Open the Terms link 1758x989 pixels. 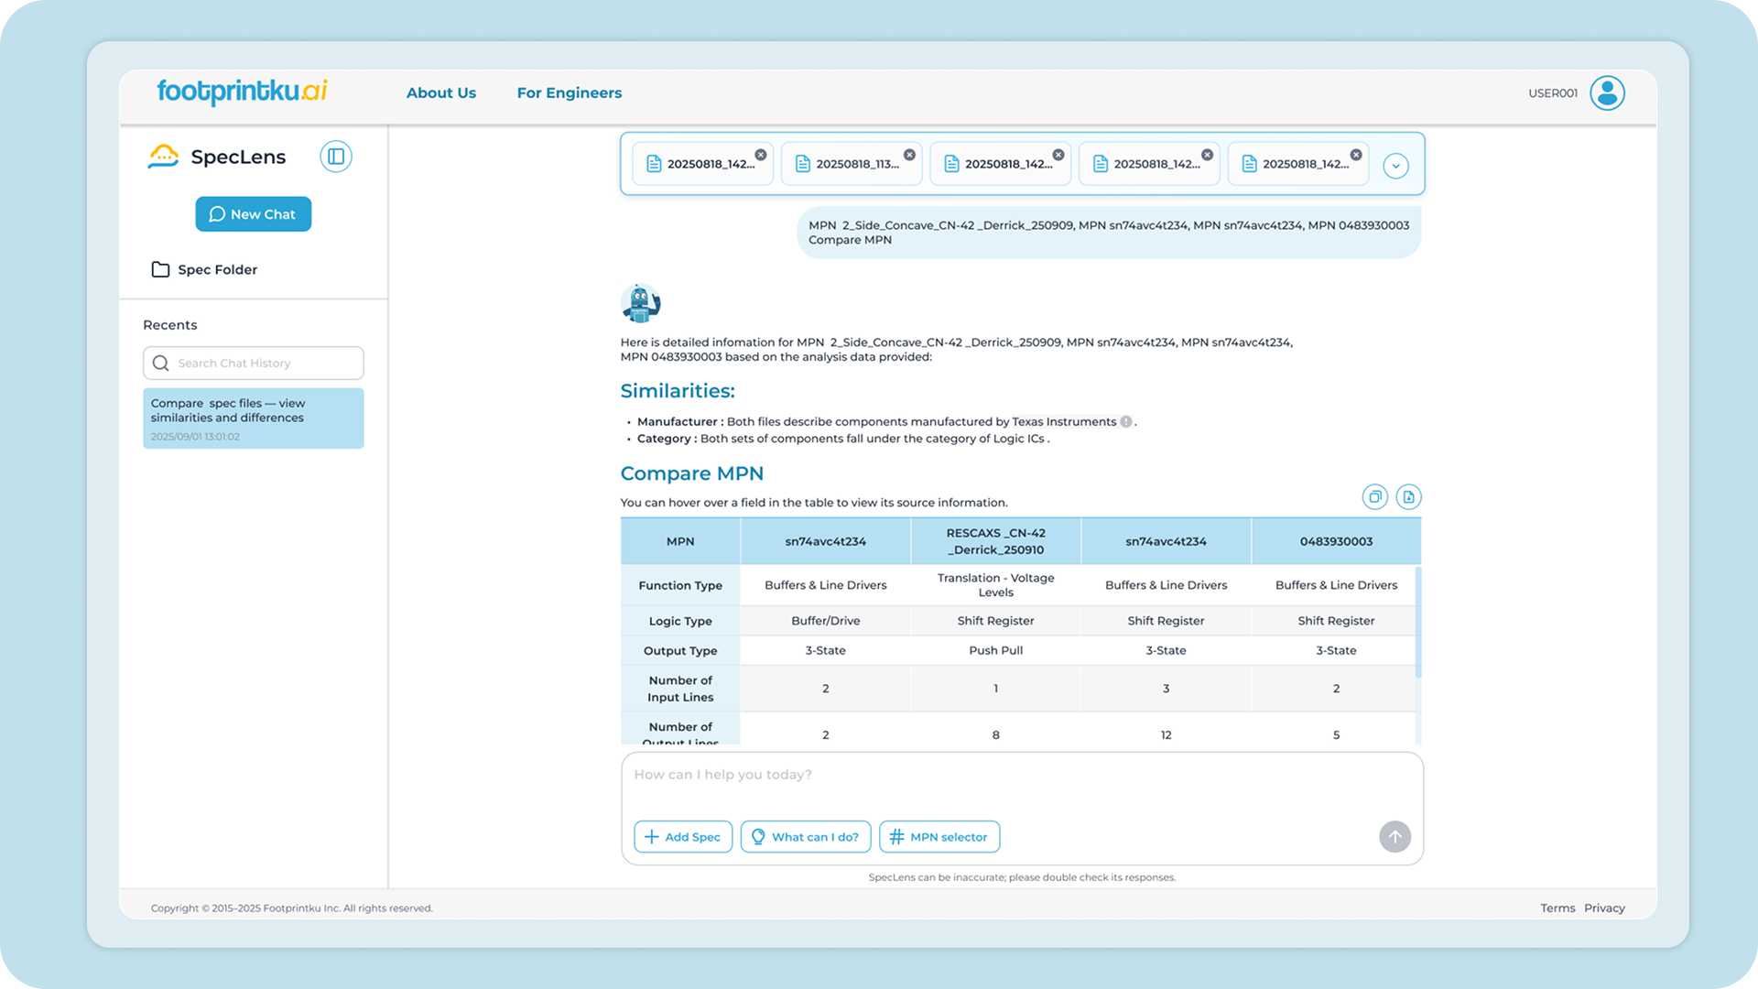1557,908
